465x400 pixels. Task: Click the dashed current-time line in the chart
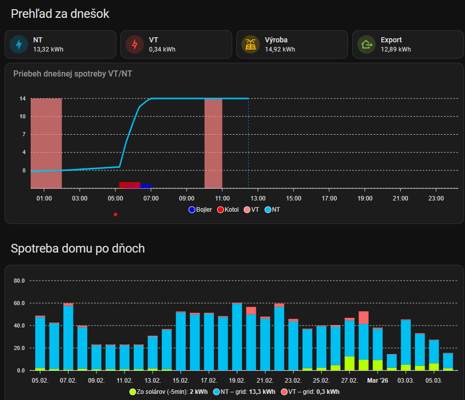[249, 153]
